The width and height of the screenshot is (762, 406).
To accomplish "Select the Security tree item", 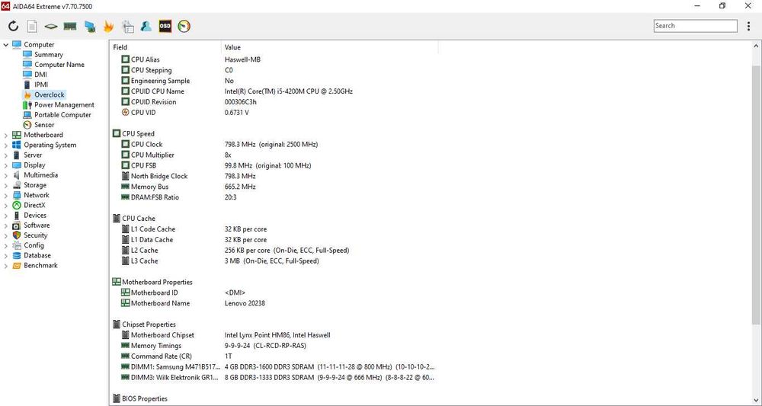I will coord(36,235).
